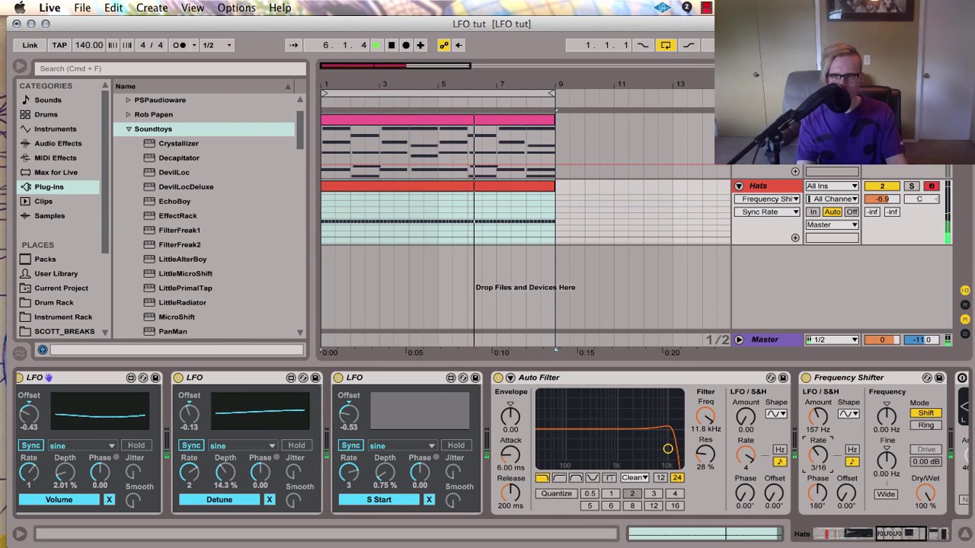The image size is (975, 548).
Task: Open User Library under Places
Action: coord(56,273)
